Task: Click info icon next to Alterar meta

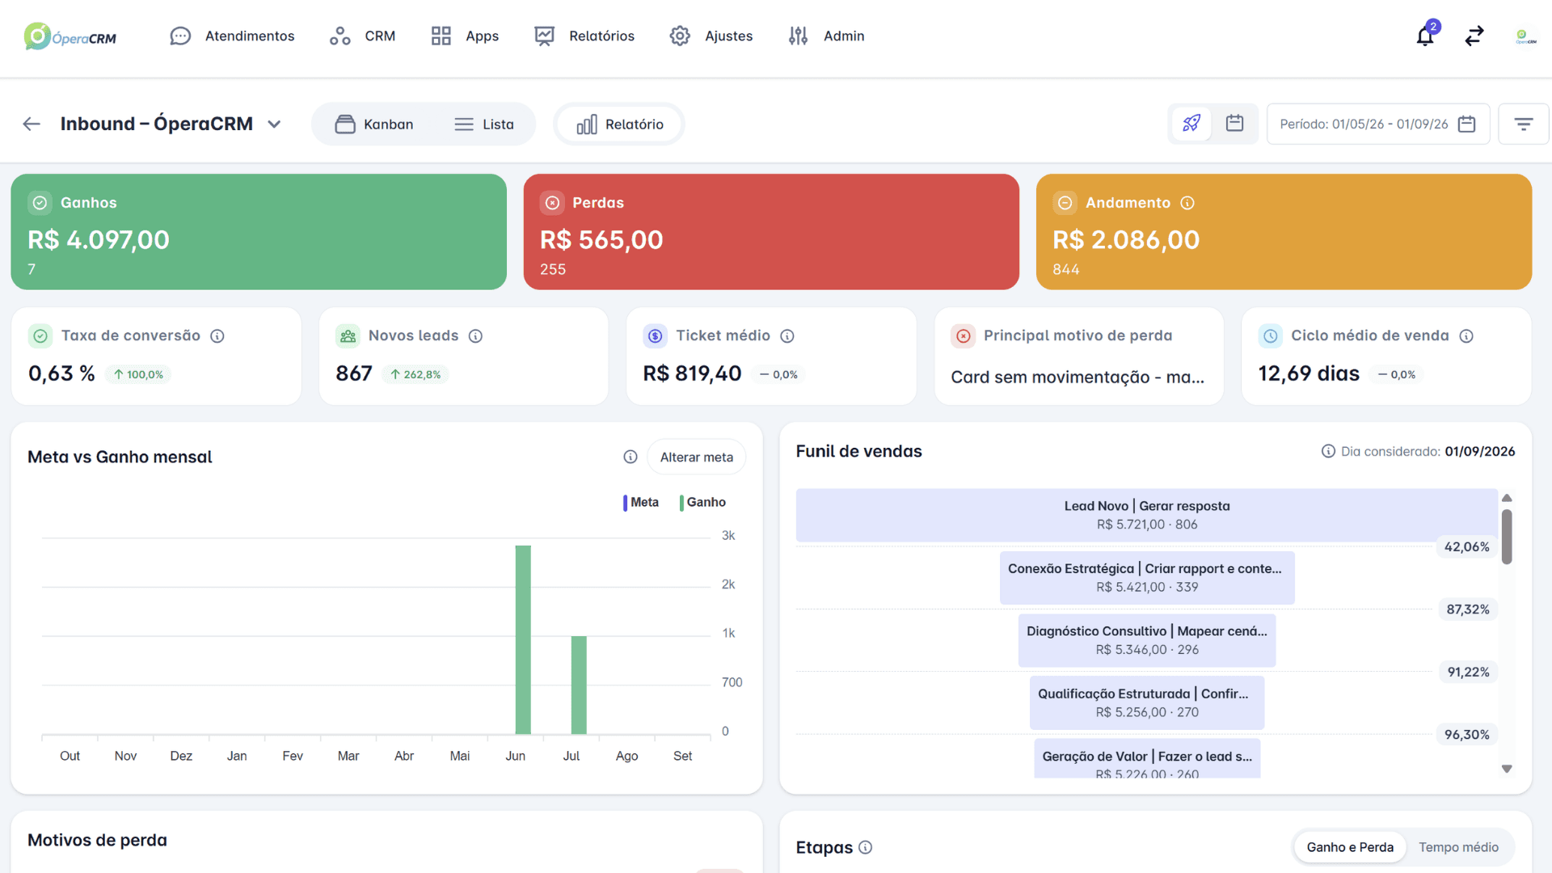Action: (630, 458)
